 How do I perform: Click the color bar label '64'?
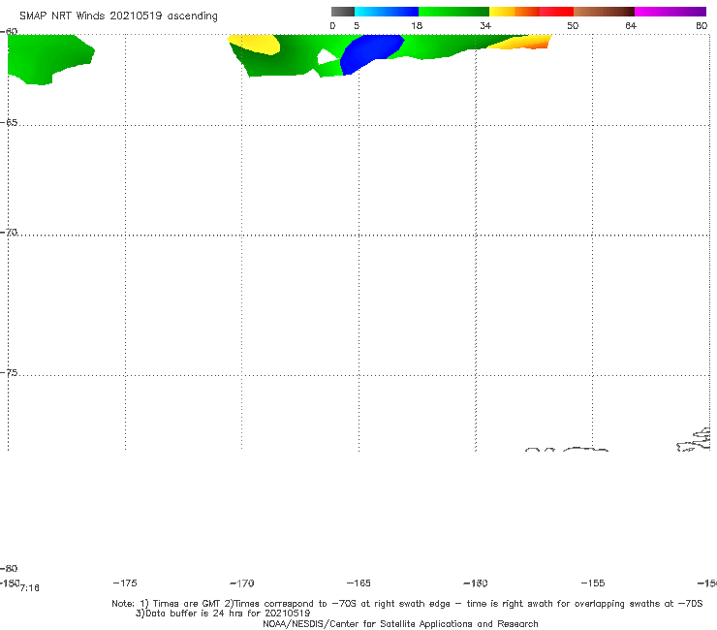coord(631,25)
